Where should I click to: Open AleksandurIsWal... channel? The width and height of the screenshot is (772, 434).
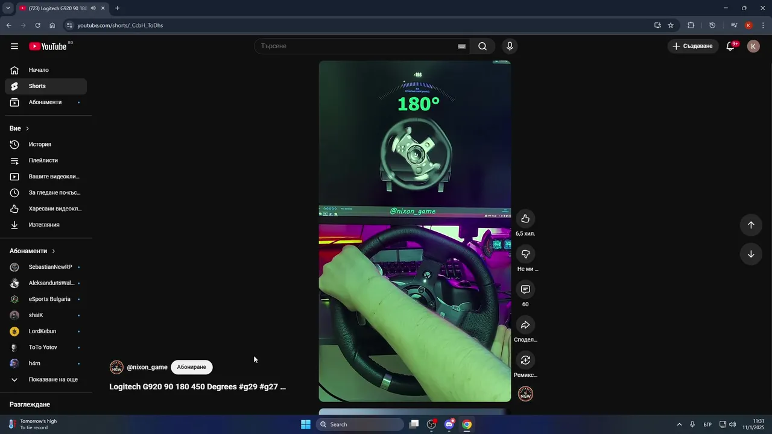(46, 283)
